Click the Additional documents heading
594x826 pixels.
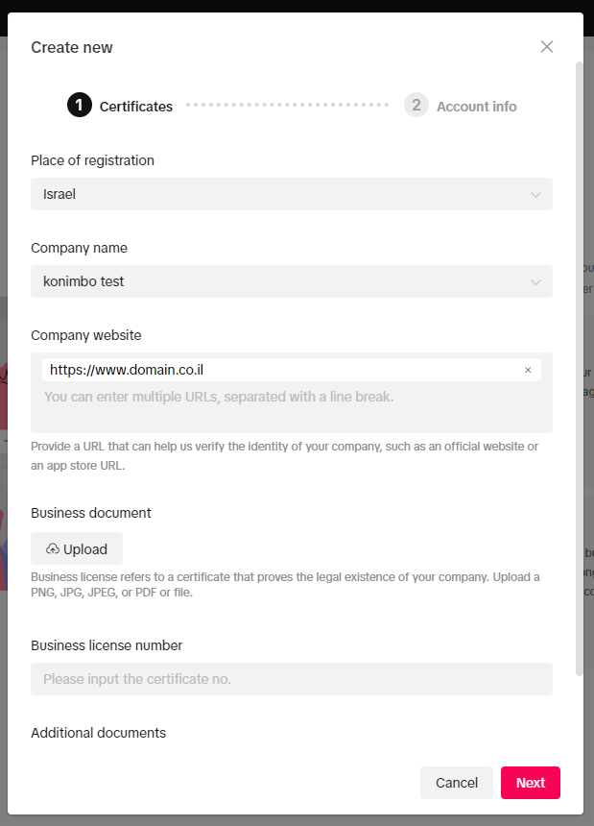click(99, 733)
